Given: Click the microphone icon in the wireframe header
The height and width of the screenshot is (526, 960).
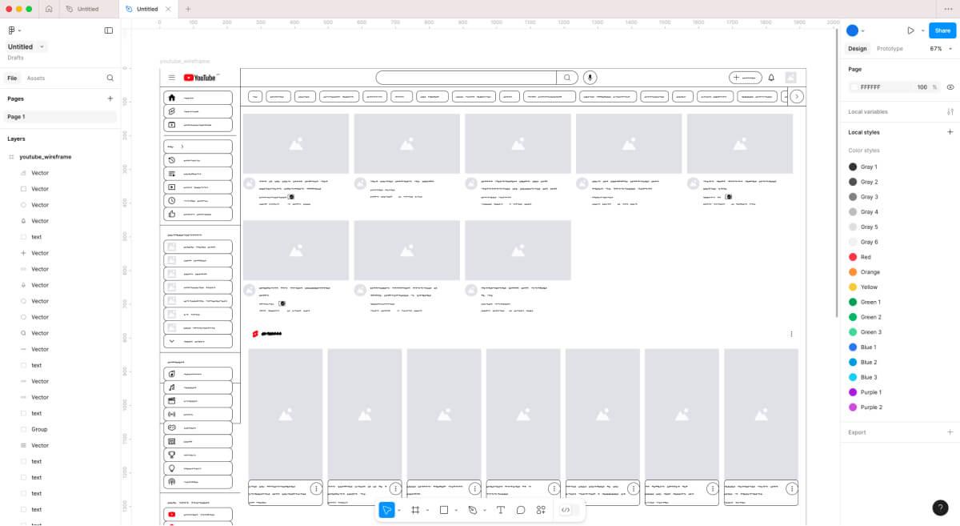Looking at the screenshot, I should (590, 78).
